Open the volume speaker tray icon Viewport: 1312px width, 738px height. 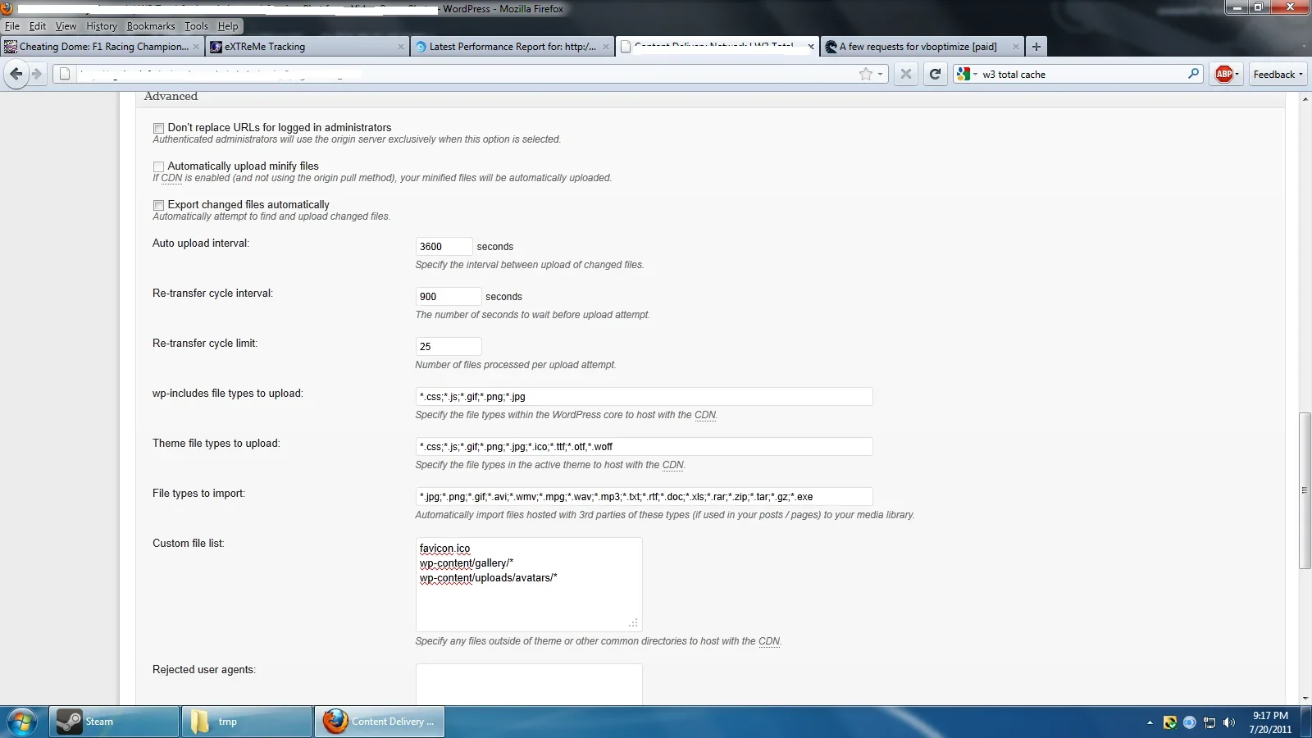point(1229,722)
